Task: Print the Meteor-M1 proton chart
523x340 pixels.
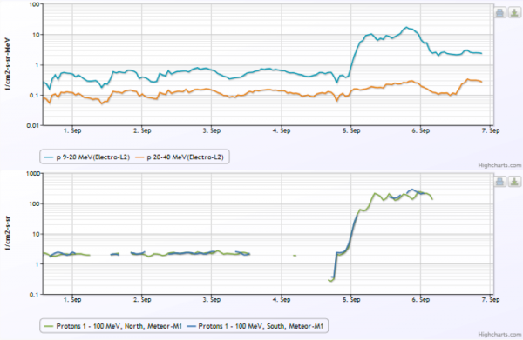Action: [500, 182]
